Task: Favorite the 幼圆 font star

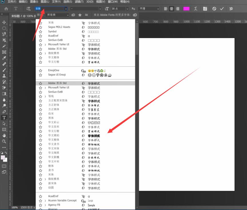Action: 40,188
